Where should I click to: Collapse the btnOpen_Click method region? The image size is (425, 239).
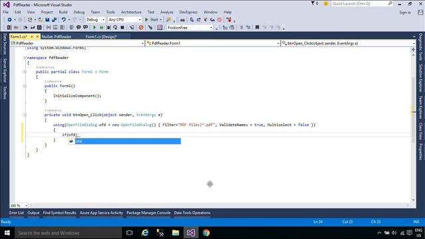click(x=25, y=115)
